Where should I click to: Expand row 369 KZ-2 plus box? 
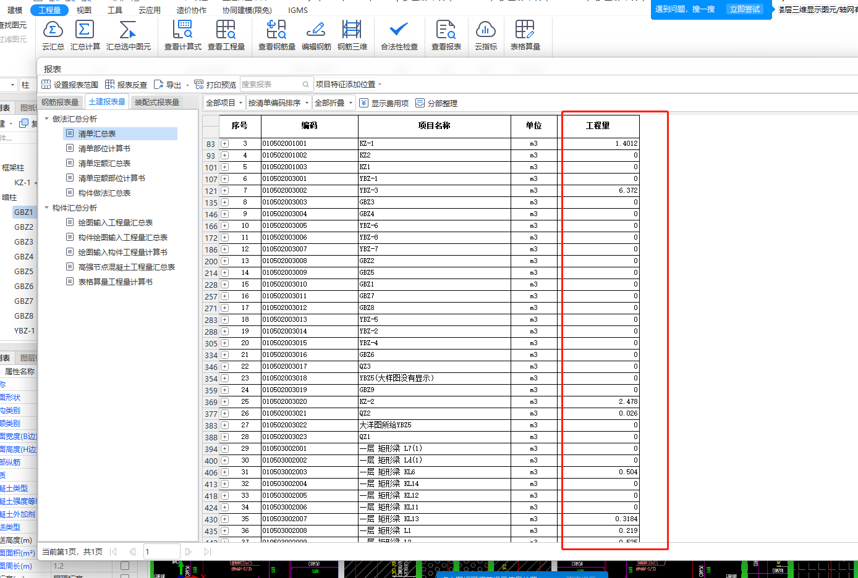click(x=224, y=402)
